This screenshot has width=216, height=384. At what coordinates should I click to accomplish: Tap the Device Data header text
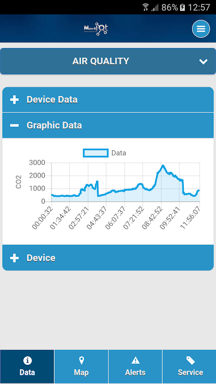point(52,100)
